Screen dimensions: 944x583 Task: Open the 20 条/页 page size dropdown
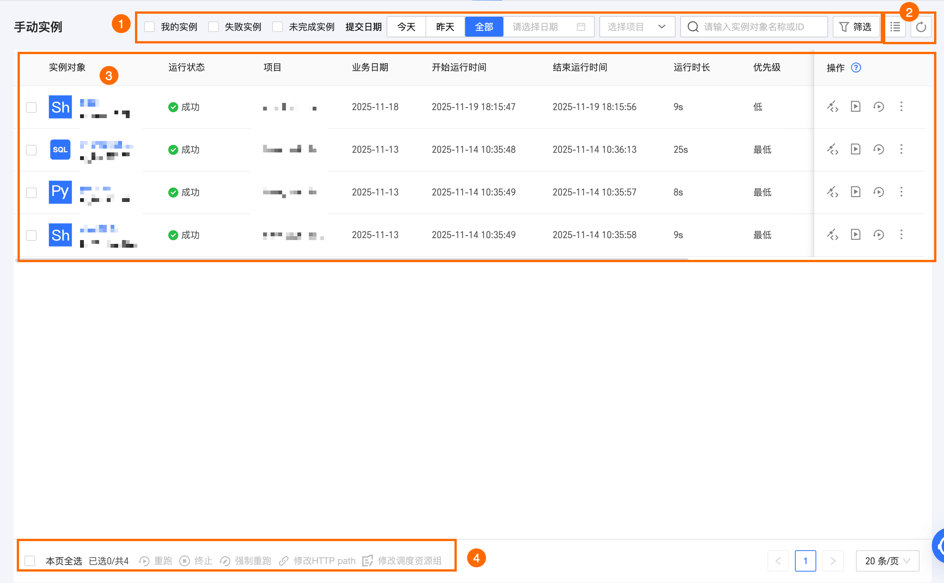887,561
